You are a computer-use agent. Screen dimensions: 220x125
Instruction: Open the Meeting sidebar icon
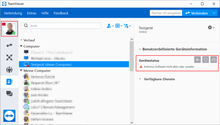tap(9, 70)
